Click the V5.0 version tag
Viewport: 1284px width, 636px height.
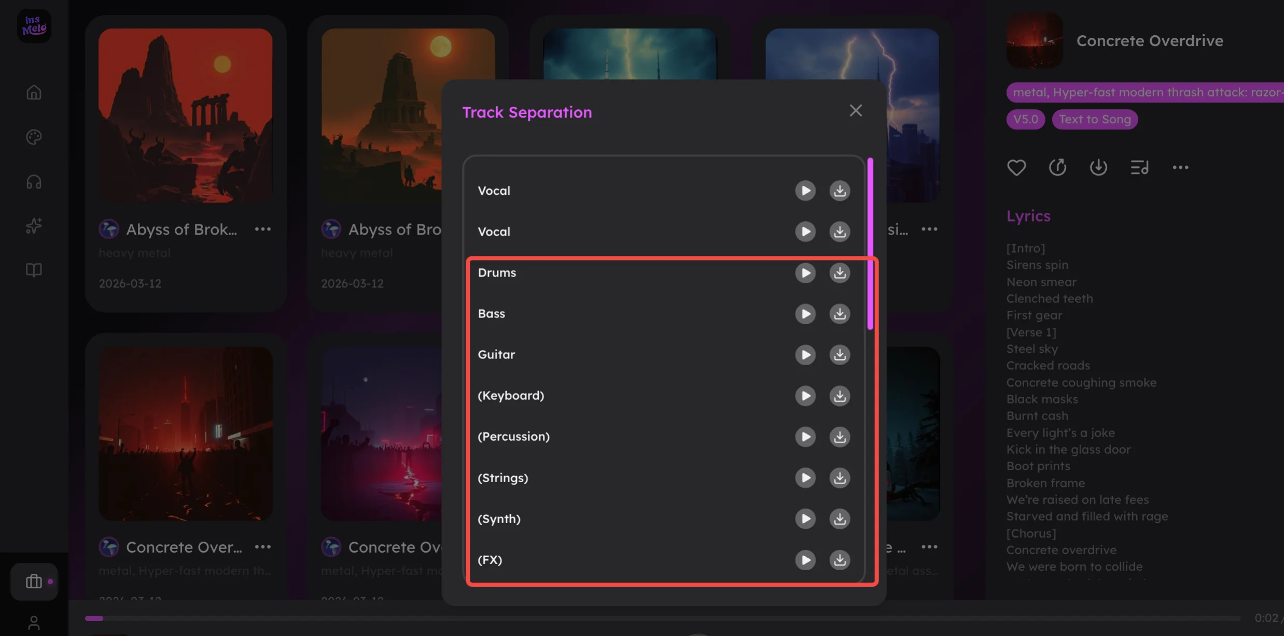[1025, 119]
